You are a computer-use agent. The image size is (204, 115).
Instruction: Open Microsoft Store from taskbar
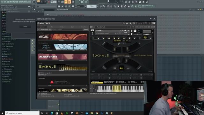pyautogui.click(x=57, y=113)
